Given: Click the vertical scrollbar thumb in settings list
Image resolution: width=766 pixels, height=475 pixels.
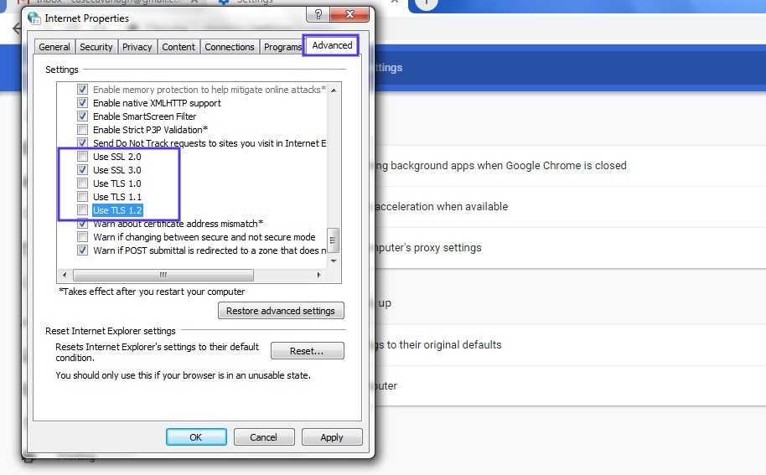Looking at the screenshot, I should 333,240.
